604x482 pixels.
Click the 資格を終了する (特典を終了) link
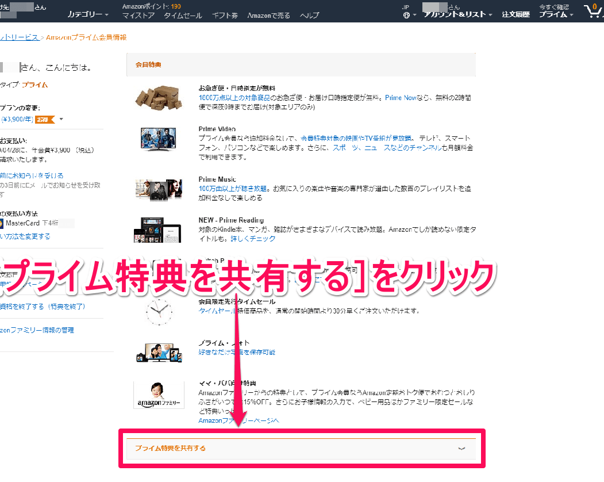[43, 307]
